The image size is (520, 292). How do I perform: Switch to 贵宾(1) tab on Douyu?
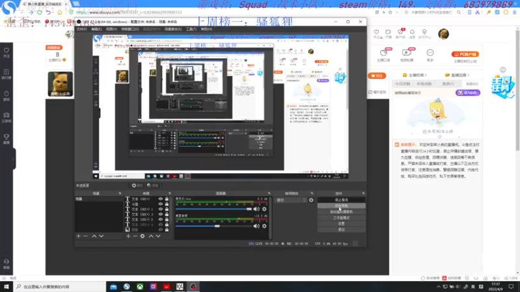click(448, 84)
